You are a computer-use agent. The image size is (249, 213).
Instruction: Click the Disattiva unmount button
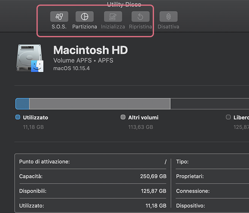click(x=168, y=16)
